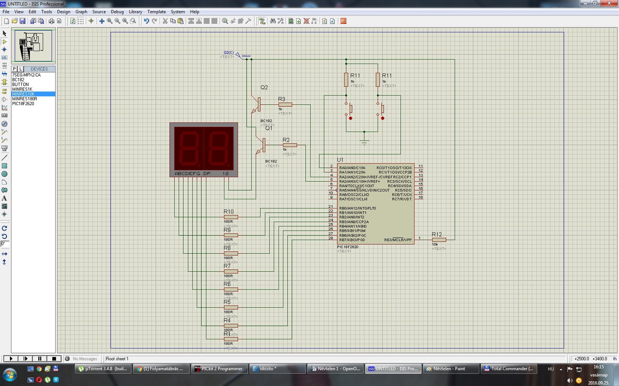This screenshot has height=386, width=619.
Task: Open the Library menu
Action: [135, 12]
